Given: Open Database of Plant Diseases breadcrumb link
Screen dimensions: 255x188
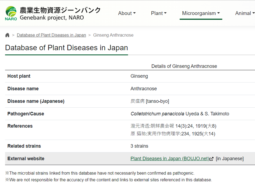Looking at the screenshot, I should point(51,35).
